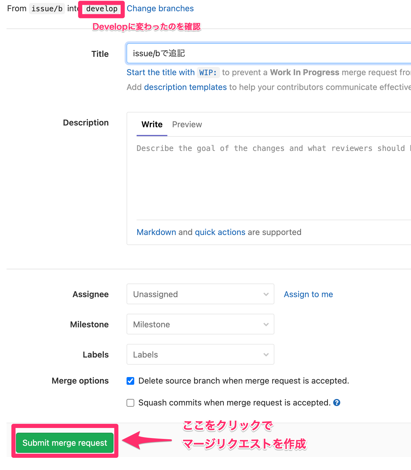Click 'Start the title with WIP:' link
411x470 pixels.
[173, 73]
